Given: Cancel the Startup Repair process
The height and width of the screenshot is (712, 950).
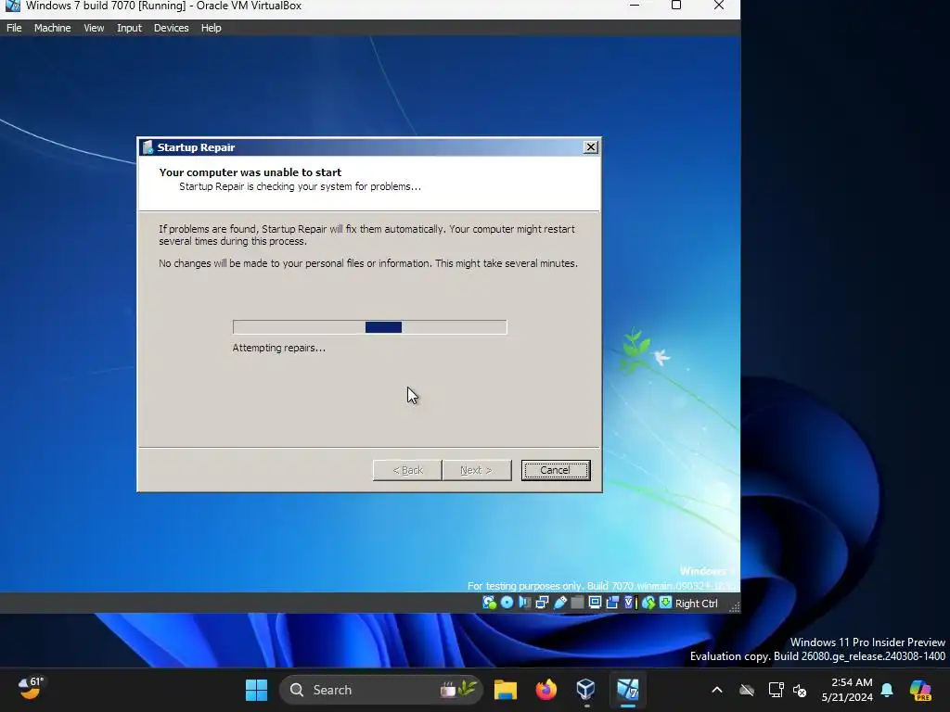Looking at the screenshot, I should click(556, 470).
